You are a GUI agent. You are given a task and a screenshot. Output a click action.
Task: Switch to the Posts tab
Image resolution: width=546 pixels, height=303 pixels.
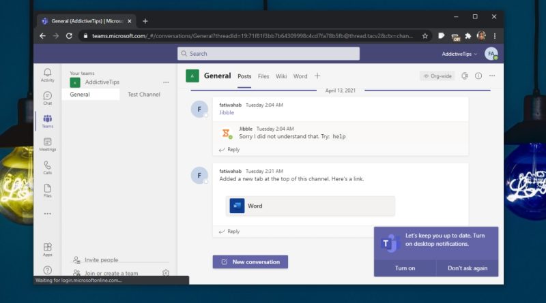coord(244,76)
